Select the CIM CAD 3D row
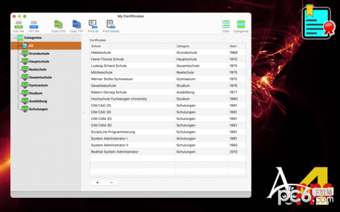Image resolution: width=340 pixels, height=212 pixels. tap(168, 112)
